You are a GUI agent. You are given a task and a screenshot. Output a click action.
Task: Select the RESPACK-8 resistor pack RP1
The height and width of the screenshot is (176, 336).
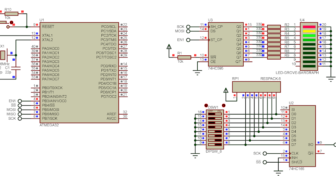click(x=256, y=87)
